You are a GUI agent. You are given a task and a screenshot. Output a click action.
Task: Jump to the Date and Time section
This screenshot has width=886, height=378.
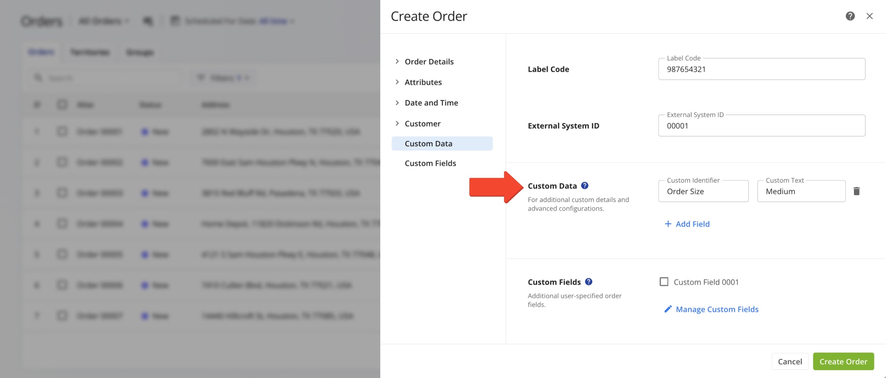[431, 103]
